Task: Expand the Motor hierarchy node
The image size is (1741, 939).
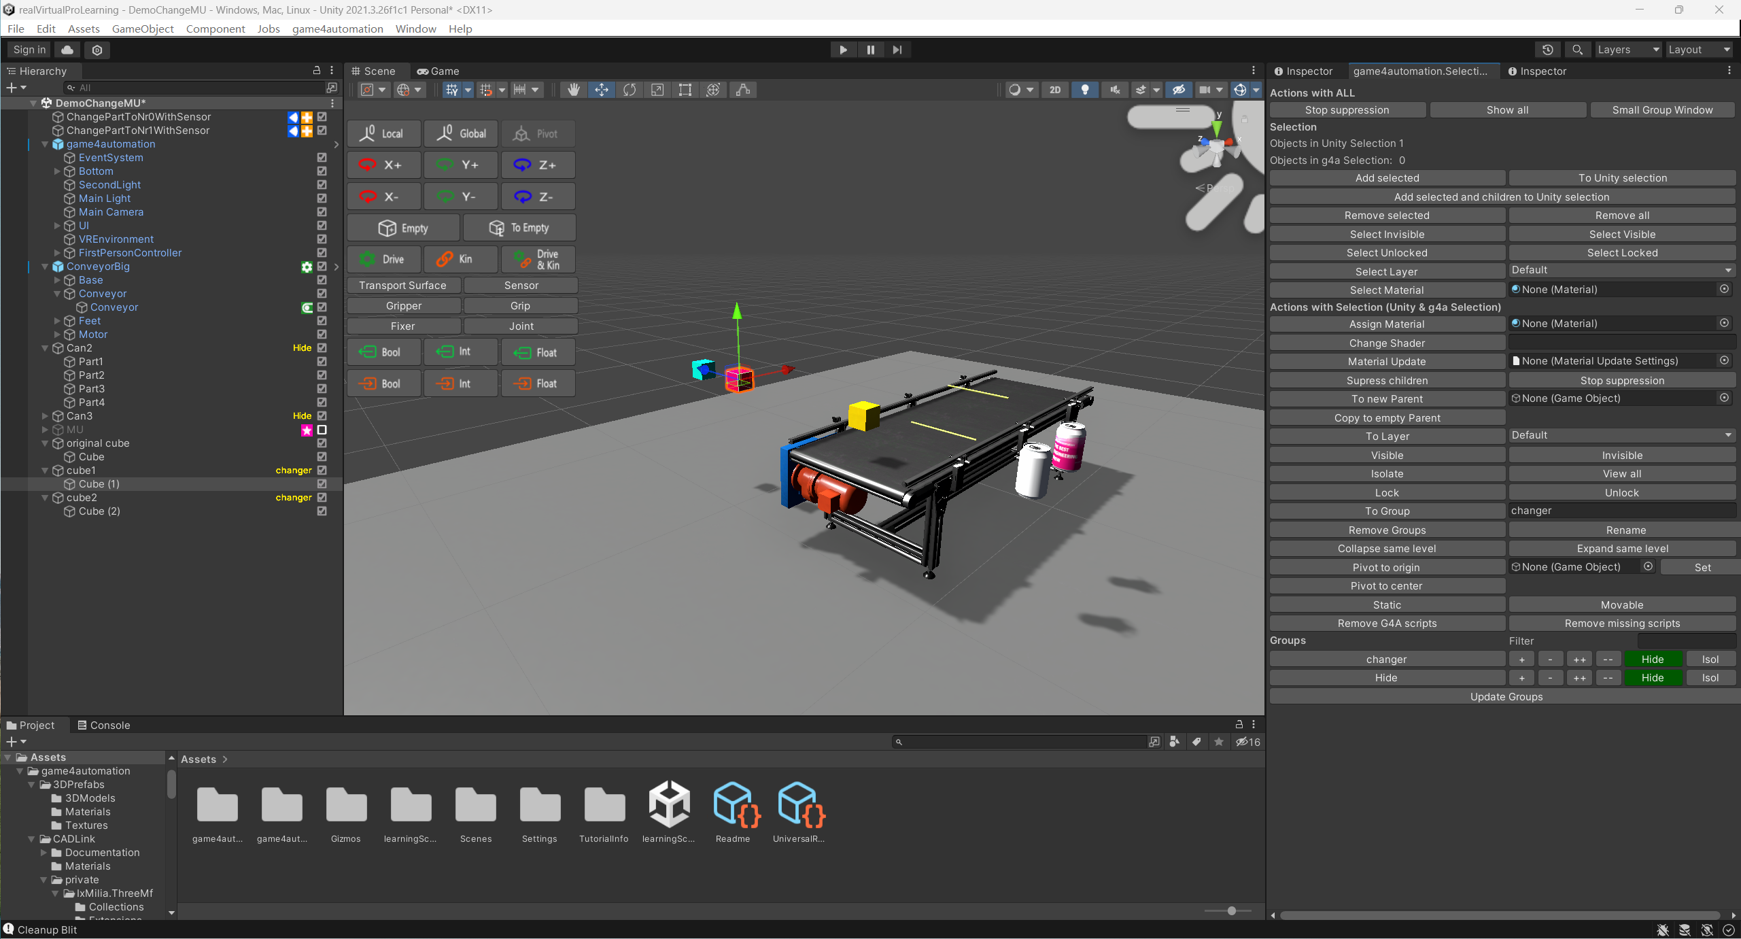Action: tap(57, 335)
